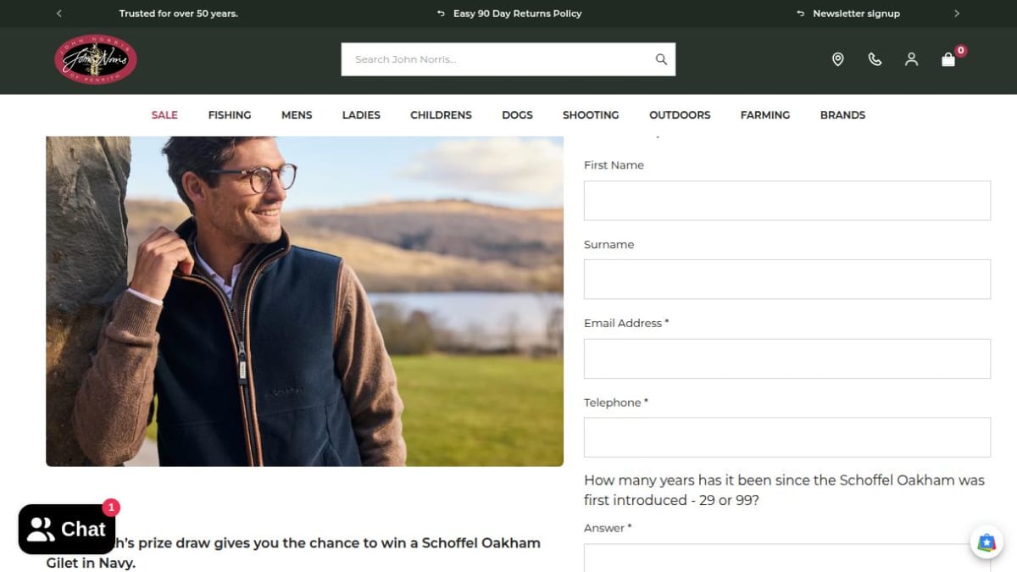Open the shopping bag cart icon
This screenshot has width=1017, height=572.
(x=948, y=59)
